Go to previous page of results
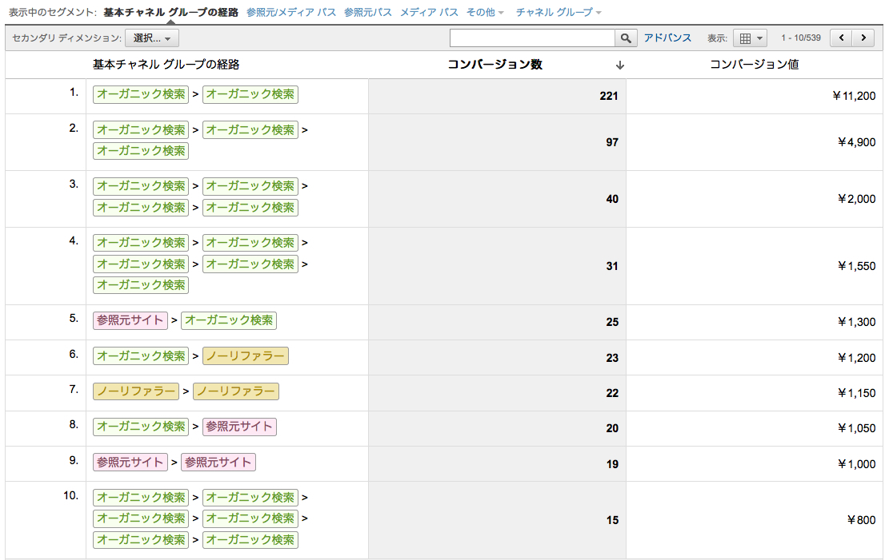Image resolution: width=889 pixels, height=560 pixels. point(841,38)
